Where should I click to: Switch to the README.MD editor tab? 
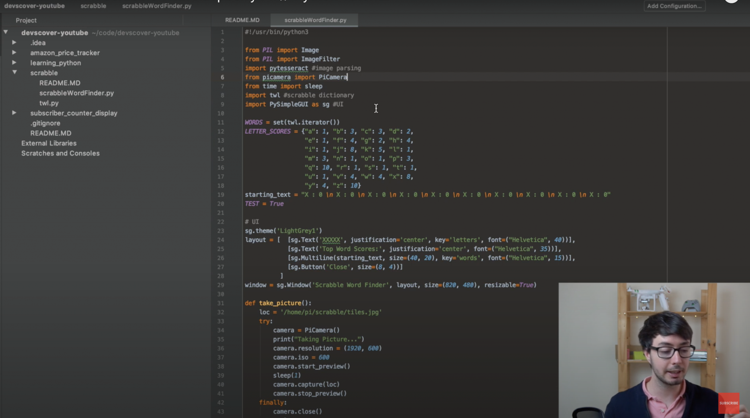coord(242,20)
